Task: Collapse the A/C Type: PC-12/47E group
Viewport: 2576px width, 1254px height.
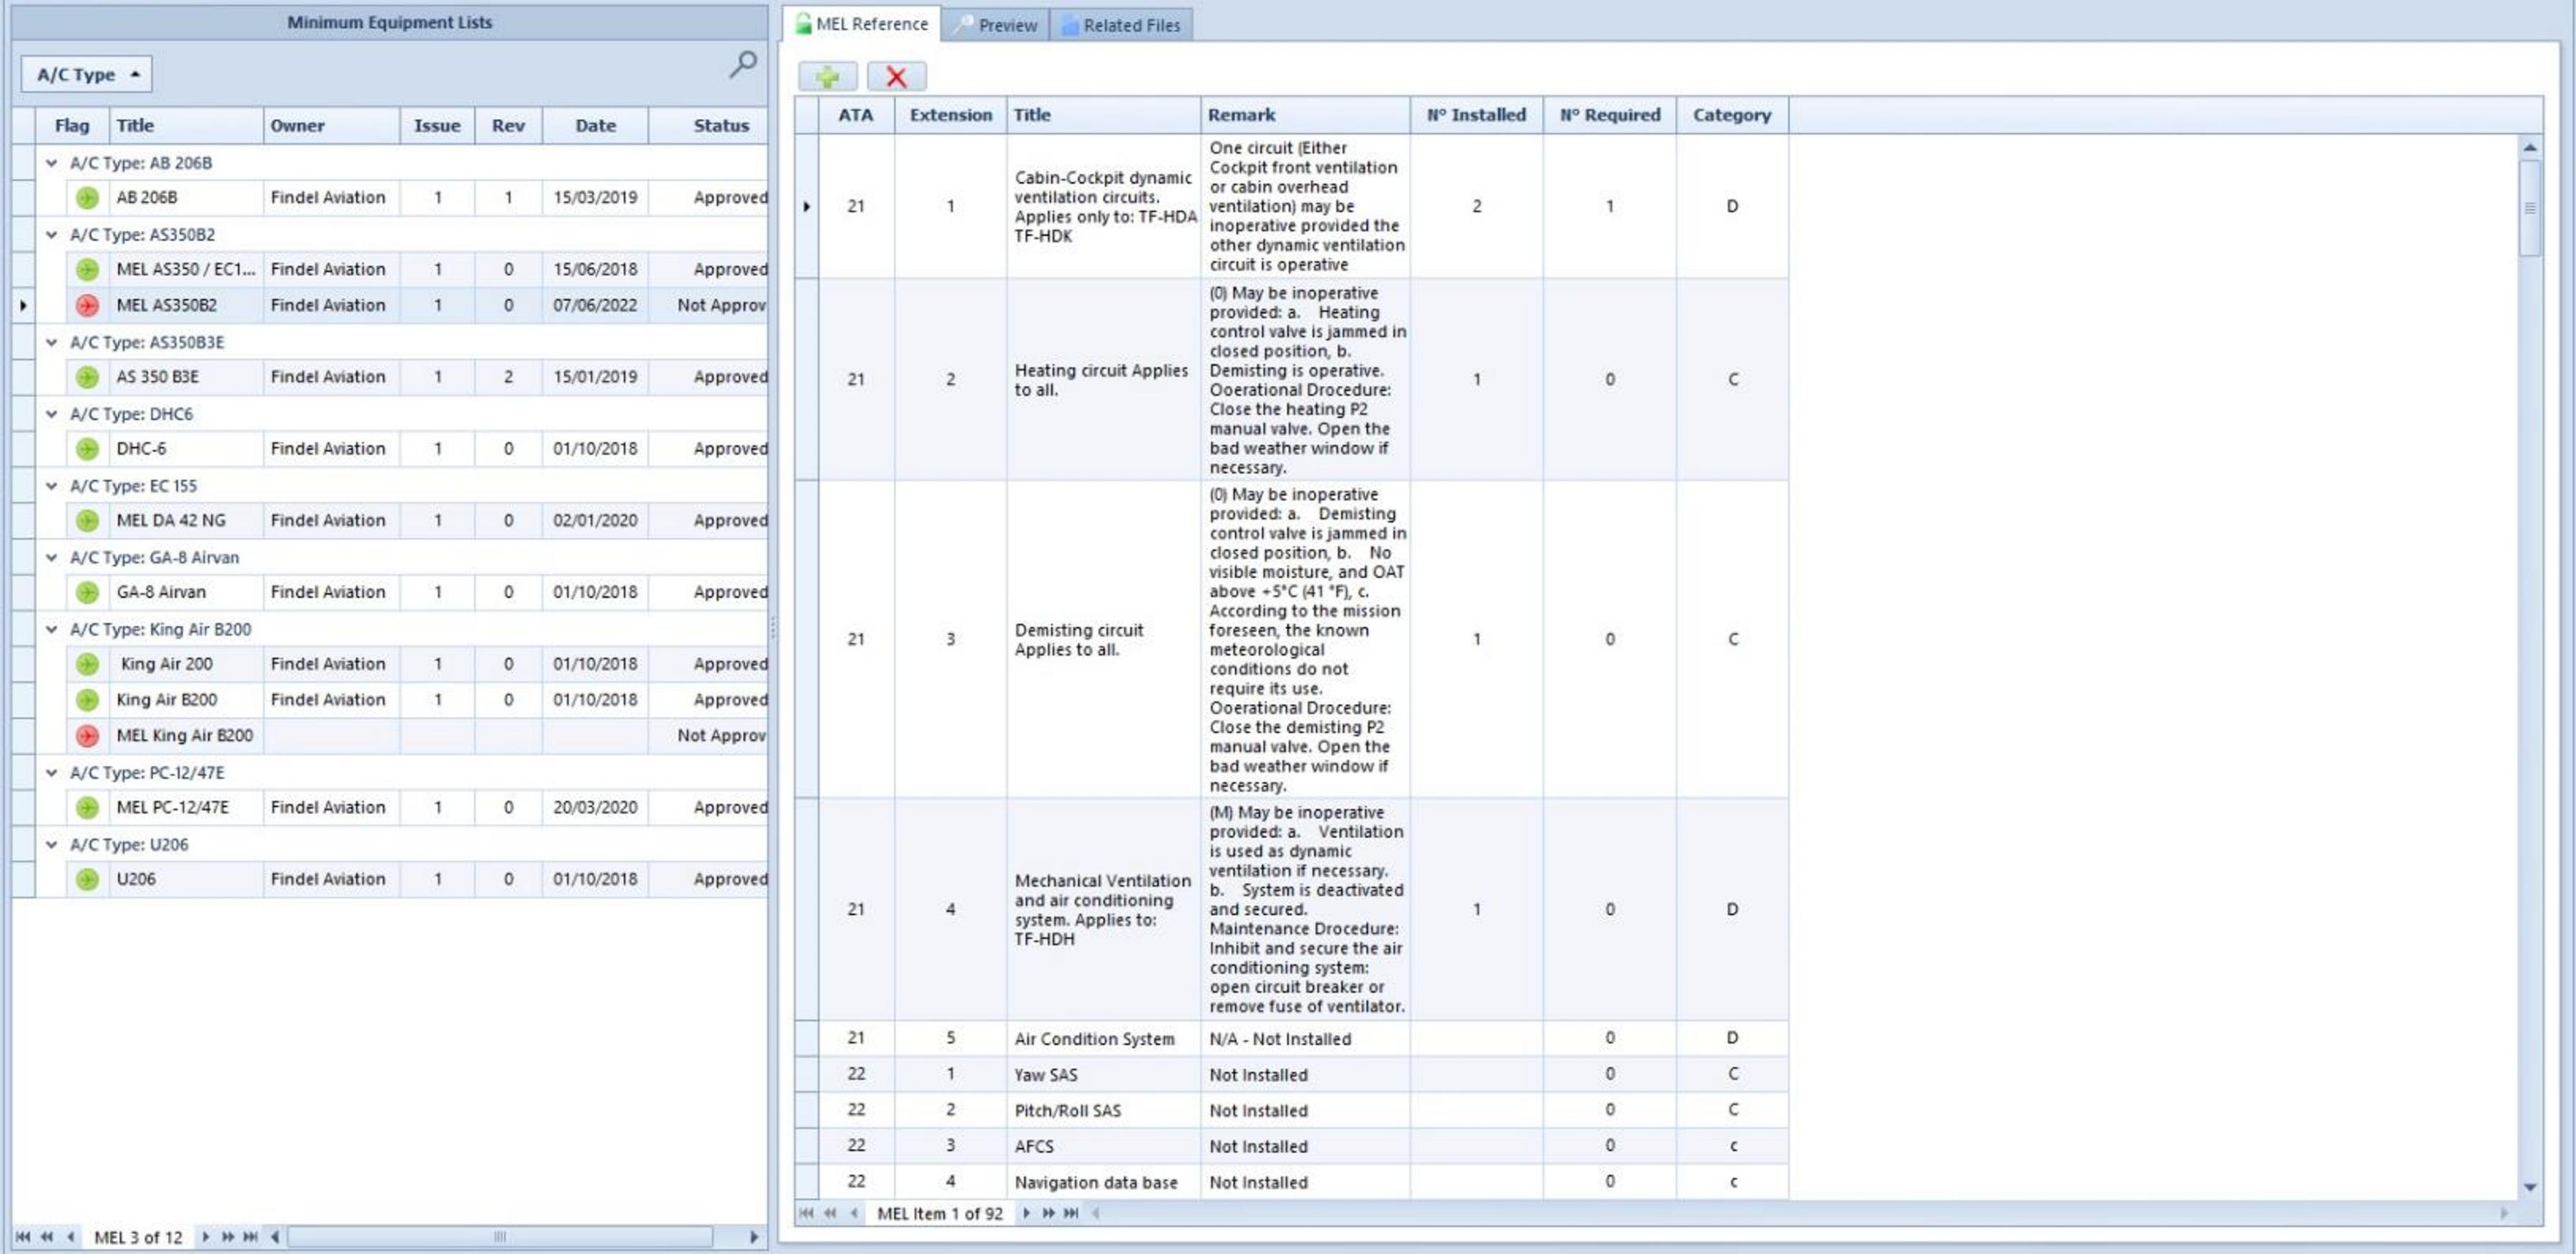Action: [51, 772]
